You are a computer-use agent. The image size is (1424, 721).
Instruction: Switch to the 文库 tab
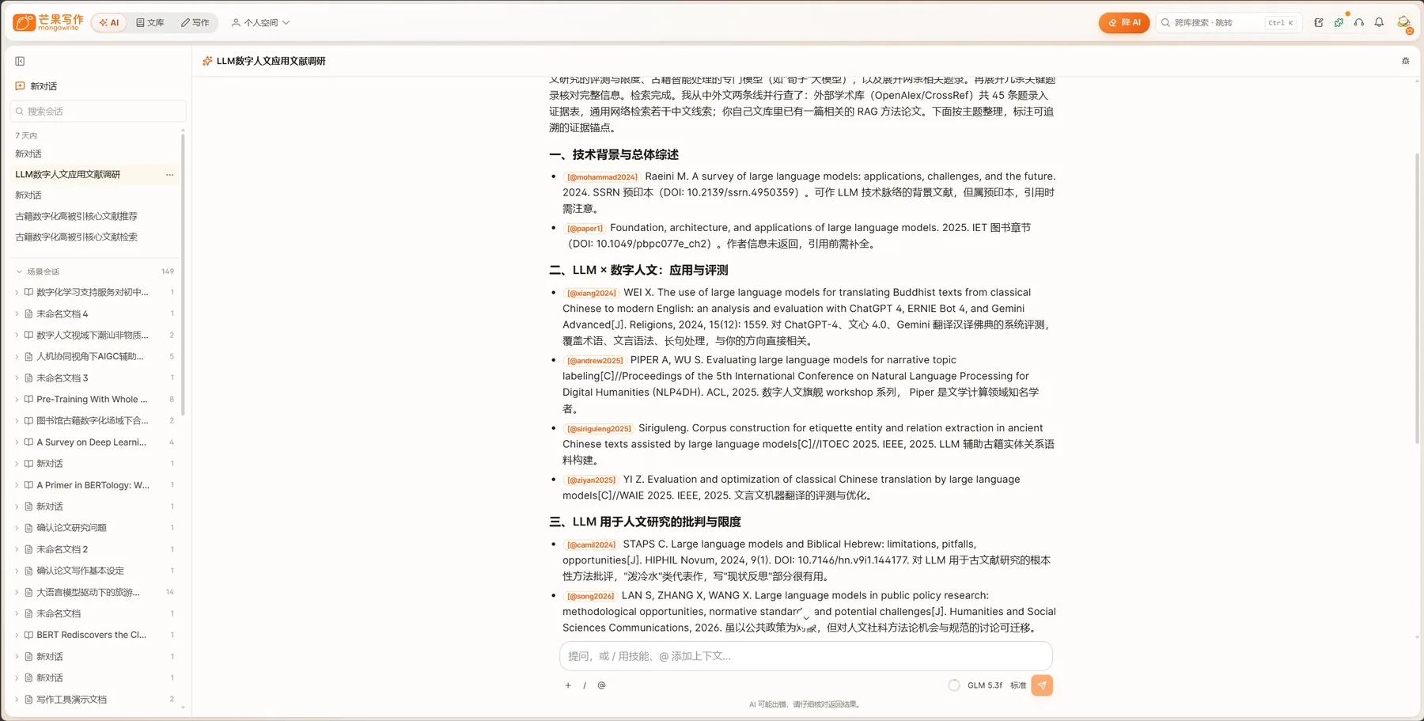click(150, 23)
